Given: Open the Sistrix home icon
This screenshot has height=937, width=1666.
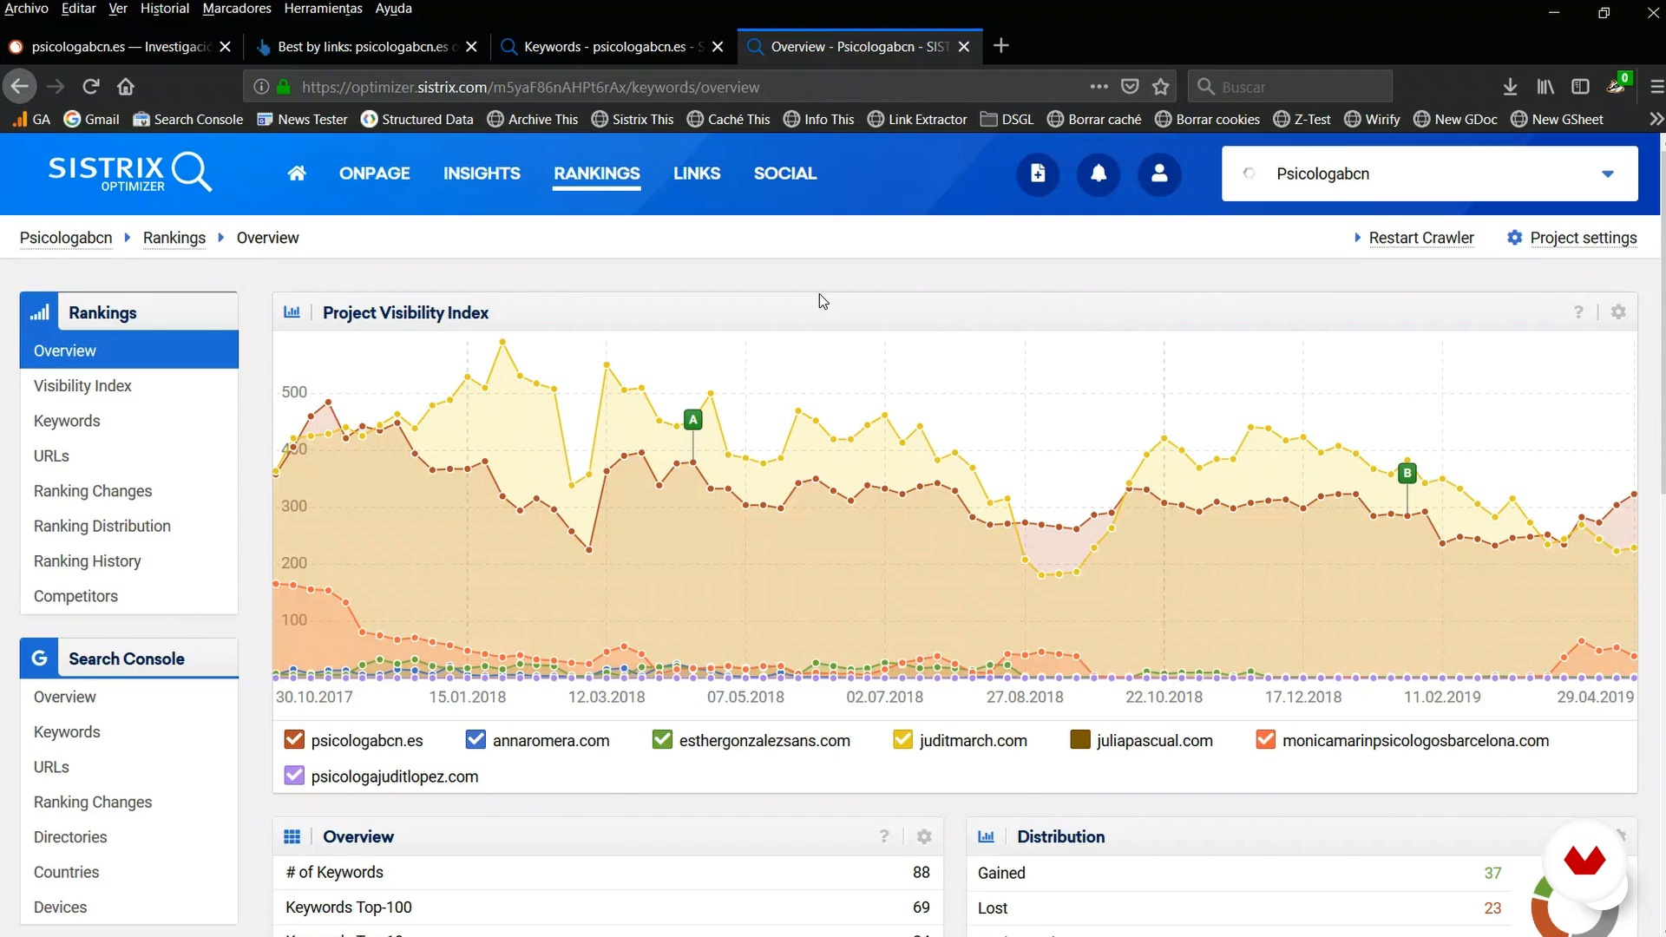Looking at the screenshot, I should point(297,174).
